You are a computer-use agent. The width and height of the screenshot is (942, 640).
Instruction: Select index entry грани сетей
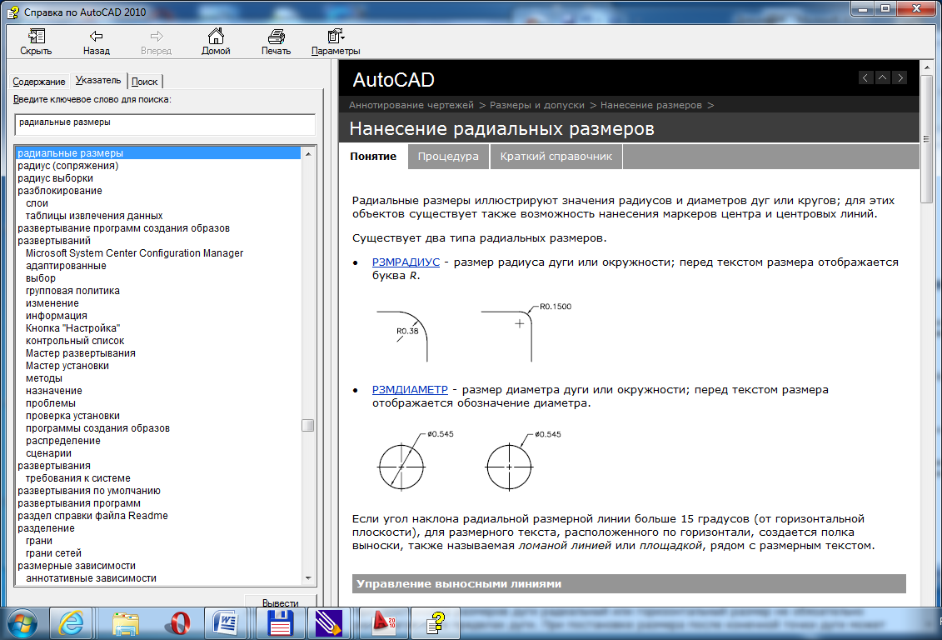53,553
